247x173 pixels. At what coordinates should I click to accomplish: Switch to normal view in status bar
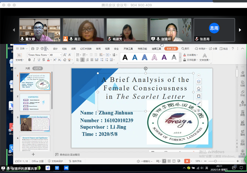pyautogui.click(x=164, y=162)
